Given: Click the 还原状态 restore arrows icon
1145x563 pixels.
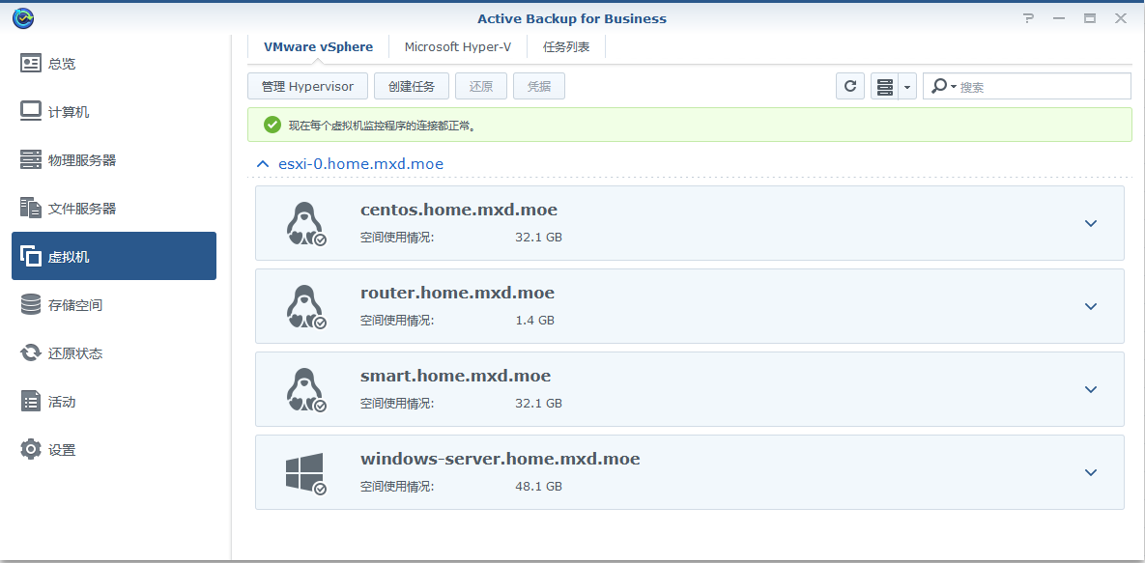Looking at the screenshot, I should [x=30, y=352].
